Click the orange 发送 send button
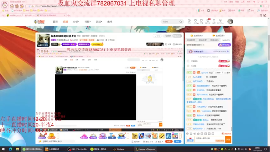The width and height of the screenshot is (270, 152). coord(228,139)
